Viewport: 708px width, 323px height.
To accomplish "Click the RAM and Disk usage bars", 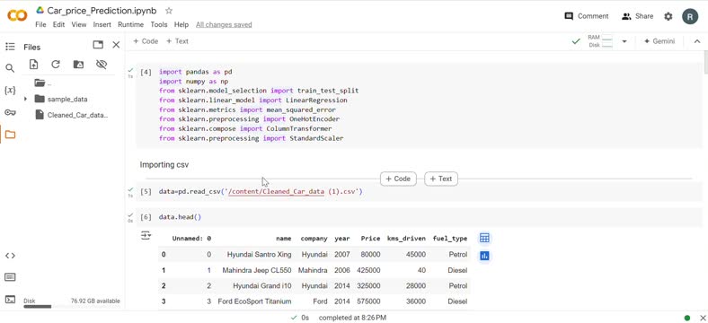I will click(x=600, y=41).
